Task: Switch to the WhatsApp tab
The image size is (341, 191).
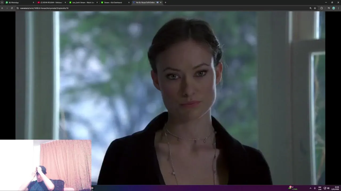Action: click(20, 2)
